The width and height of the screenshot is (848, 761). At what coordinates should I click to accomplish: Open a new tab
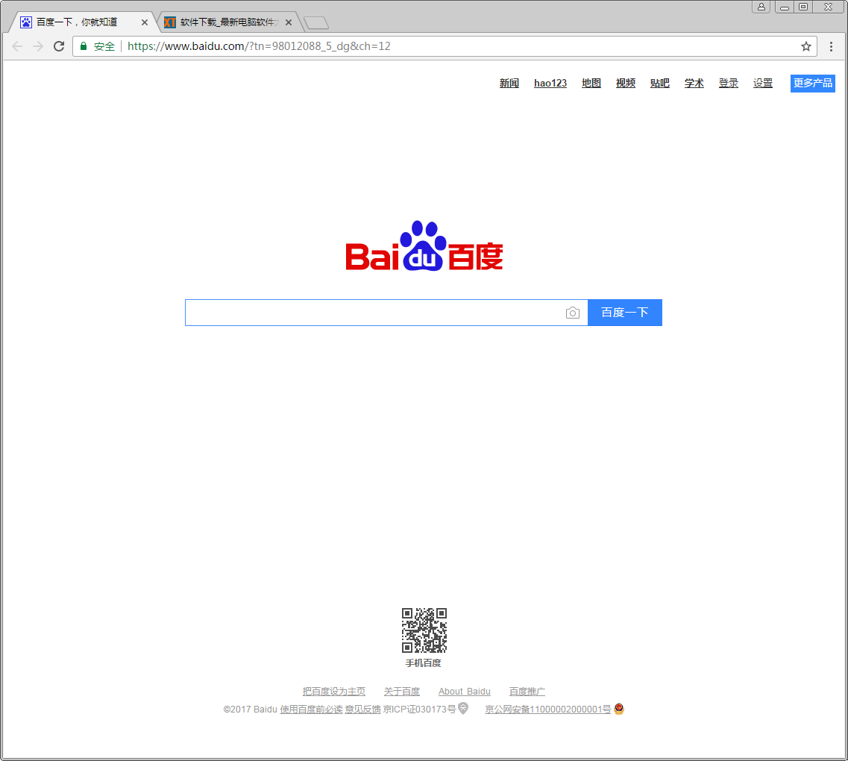[x=316, y=22]
